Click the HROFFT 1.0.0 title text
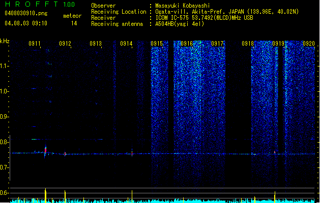This screenshot has height=203, width=320. [x=40, y=4]
